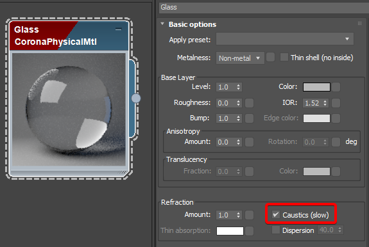Adjust the Level spinner arrows
The height and width of the screenshot is (247, 369).
tap(238, 87)
